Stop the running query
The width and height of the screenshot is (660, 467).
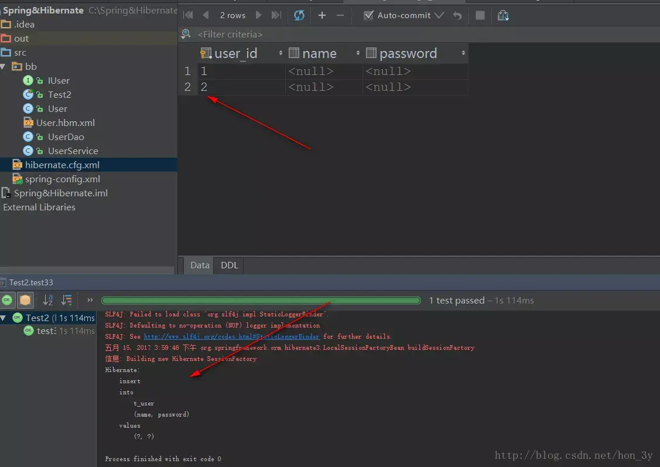coord(480,16)
